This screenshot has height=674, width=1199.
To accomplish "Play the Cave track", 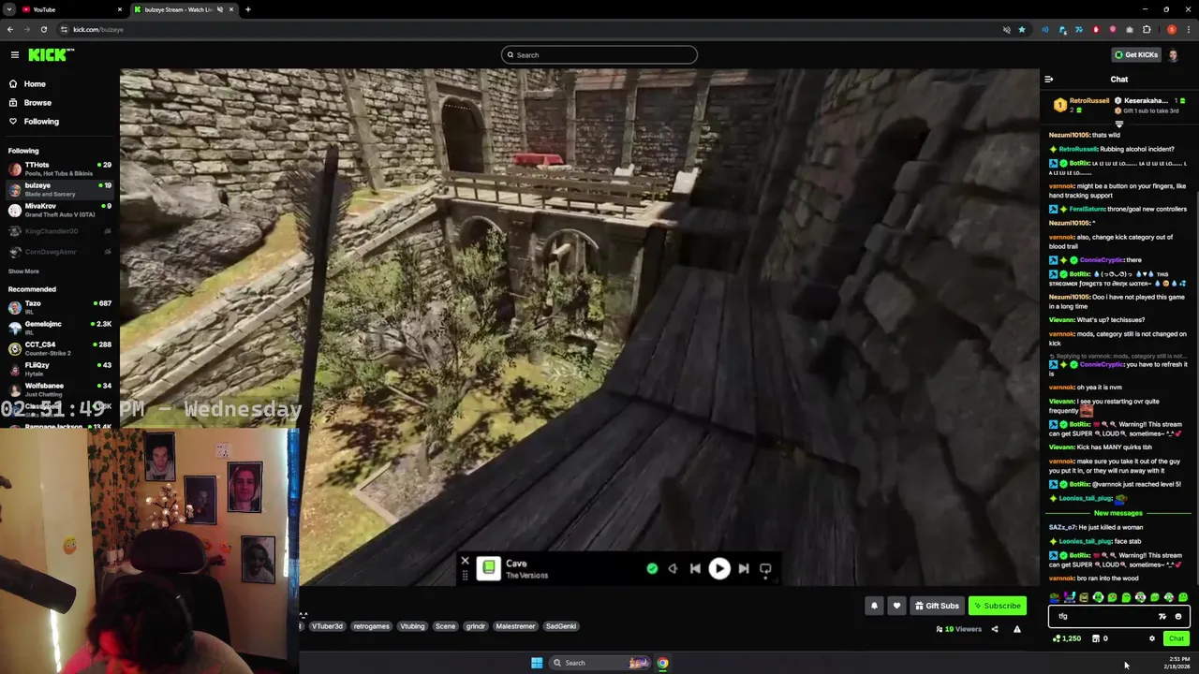I will (718, 569).
